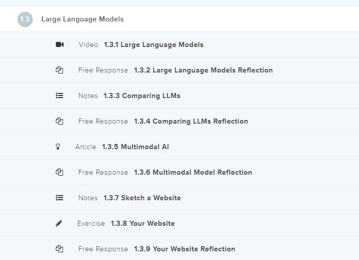Open 1.3.2 Large Language Models Reflection

point(203,70)
